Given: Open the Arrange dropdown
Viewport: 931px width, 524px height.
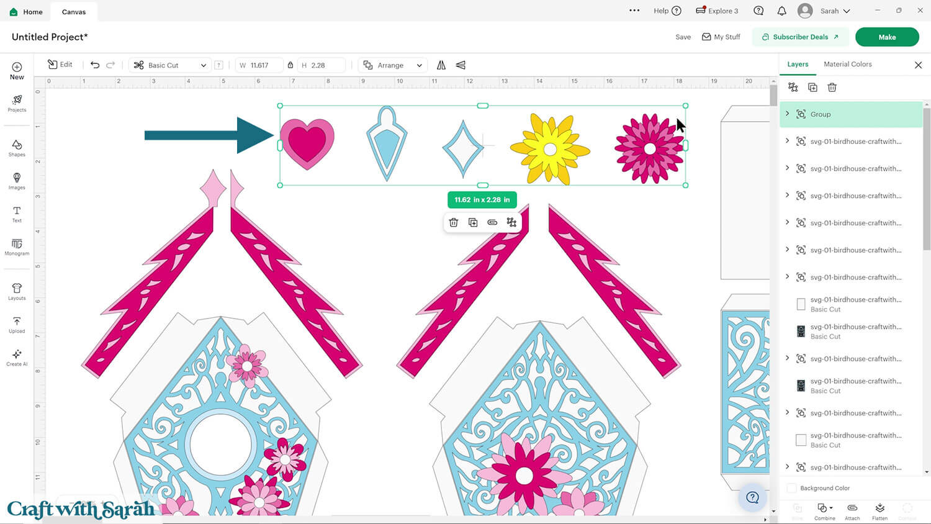Looking at the screenshot, I should coord(394,65).
